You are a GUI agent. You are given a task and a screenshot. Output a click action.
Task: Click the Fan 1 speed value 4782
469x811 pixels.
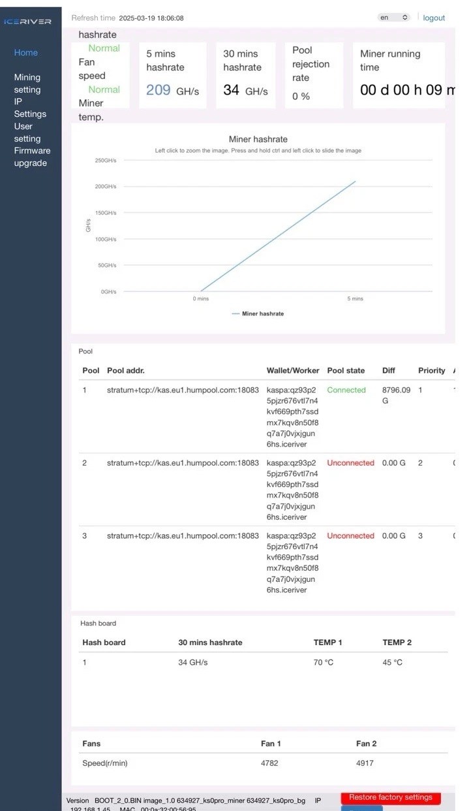pos(271,763)
